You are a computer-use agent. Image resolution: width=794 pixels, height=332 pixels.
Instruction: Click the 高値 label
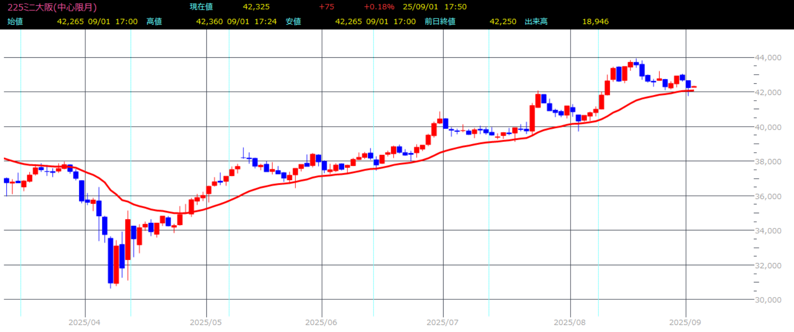(154, 22)
